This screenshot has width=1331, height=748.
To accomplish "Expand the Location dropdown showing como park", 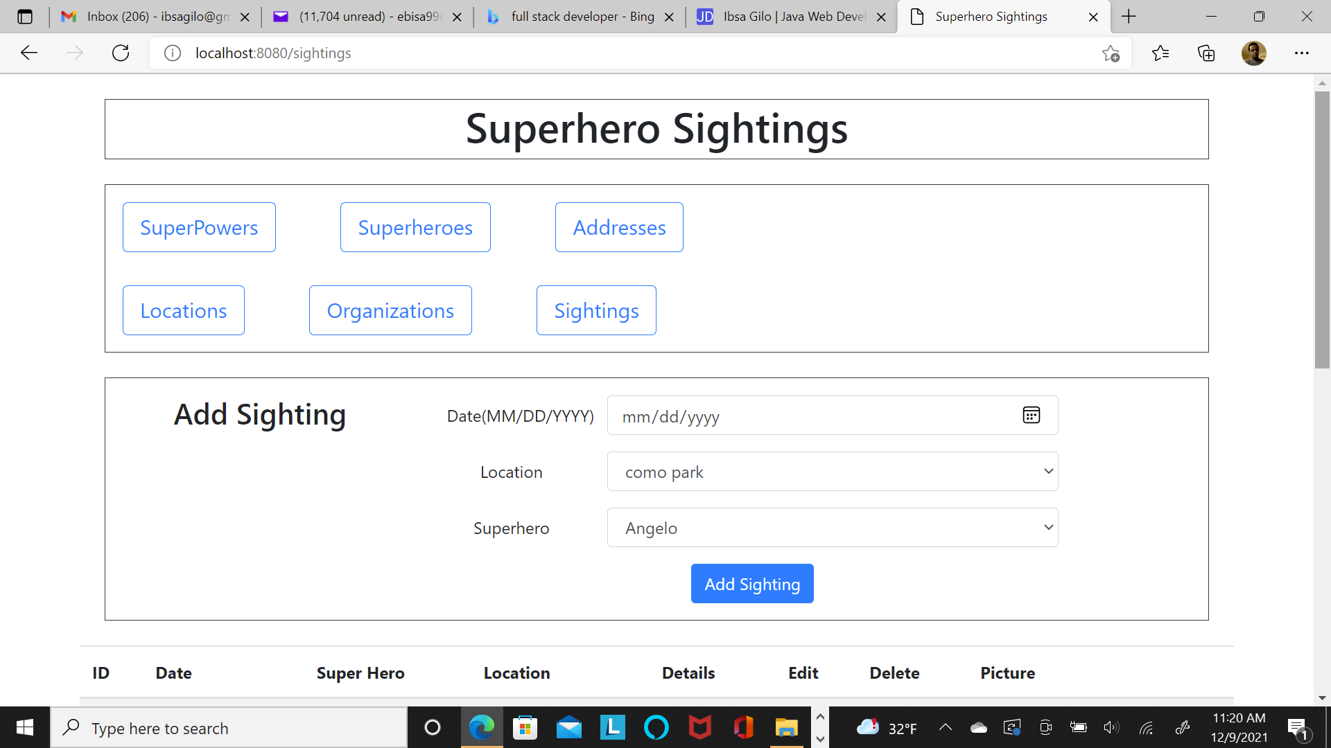I will coord(832,472).
